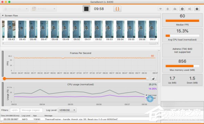This screenshot has height=124, width=204.
Task: Click the orange curly braces marker button
Action: (117, 9)
